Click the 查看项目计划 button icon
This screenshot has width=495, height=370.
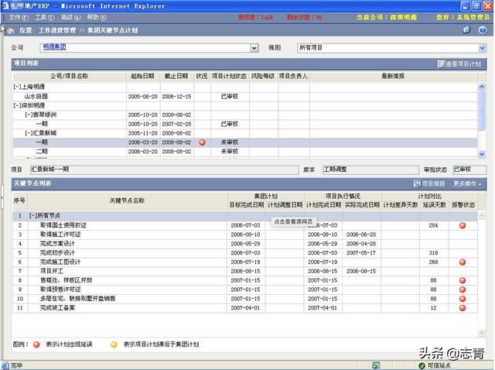coord(441,63)
